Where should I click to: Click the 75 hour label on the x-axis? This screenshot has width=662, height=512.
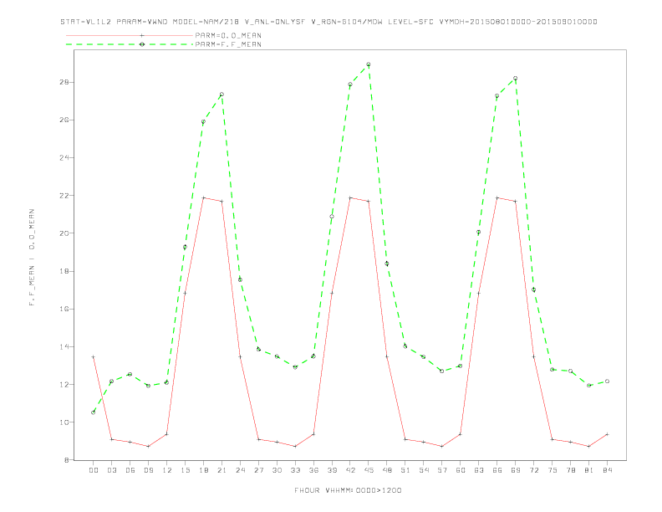point(553,470)
